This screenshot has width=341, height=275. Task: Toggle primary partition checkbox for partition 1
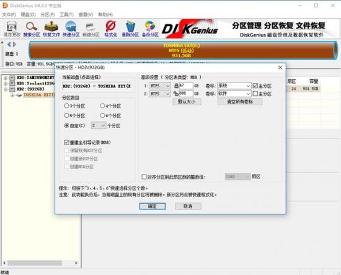click(255, 85)
